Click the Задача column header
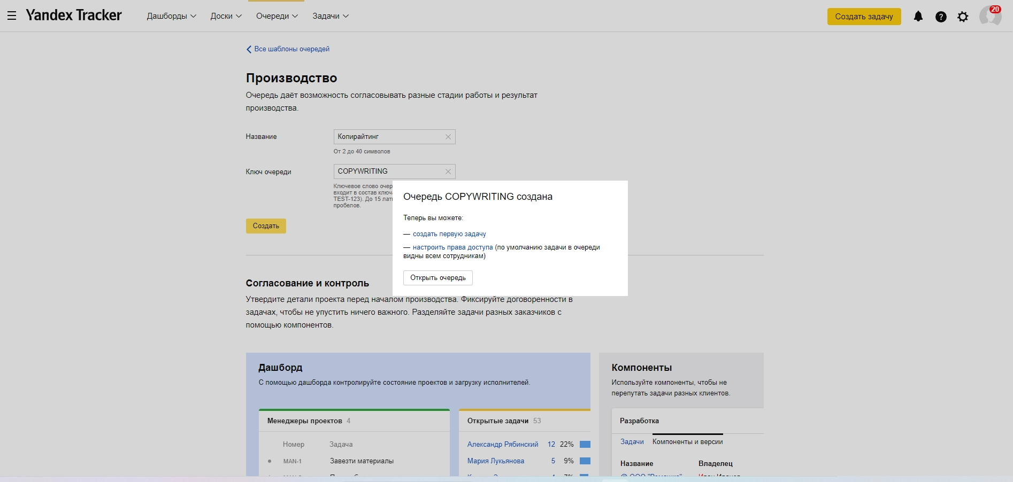This screenshot has height=482, width=1013. tap(341, 445)
